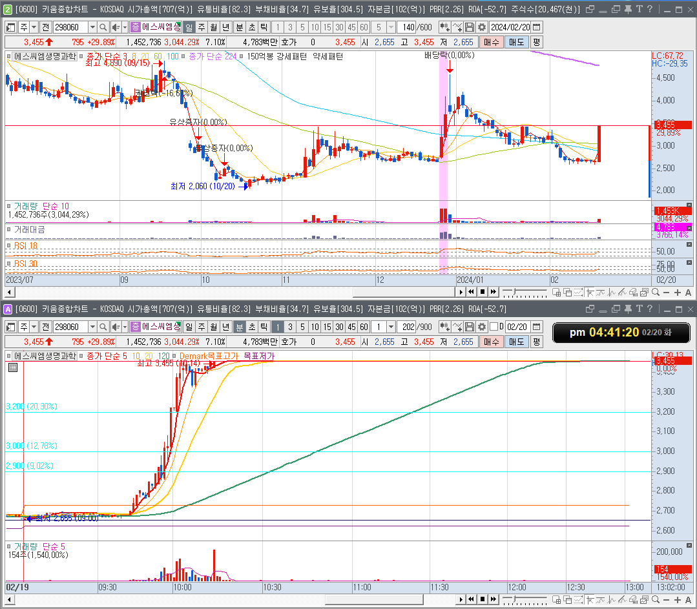Click 평 button in top chart

click(x=537, y=42)
